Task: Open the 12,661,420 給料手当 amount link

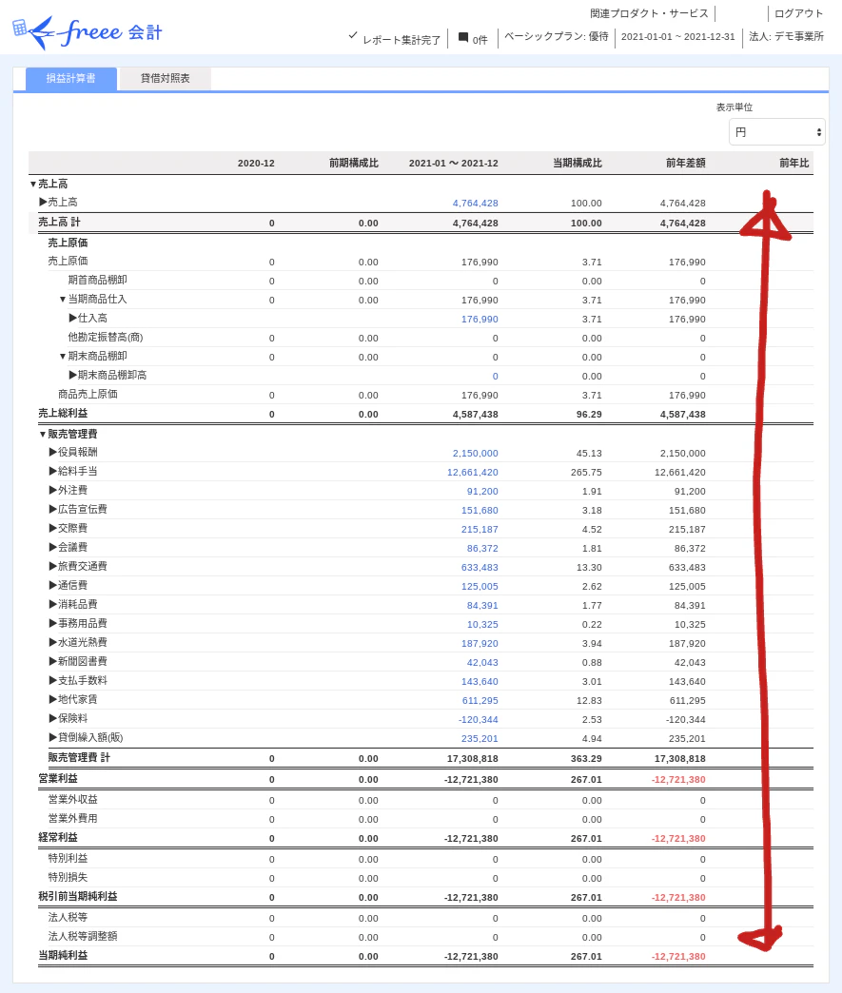Action: 473,473
